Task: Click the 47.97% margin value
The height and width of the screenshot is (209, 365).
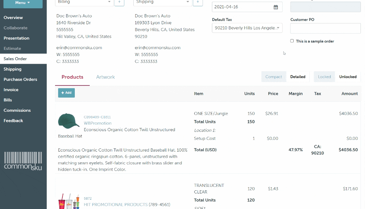Action: (296, 150)
